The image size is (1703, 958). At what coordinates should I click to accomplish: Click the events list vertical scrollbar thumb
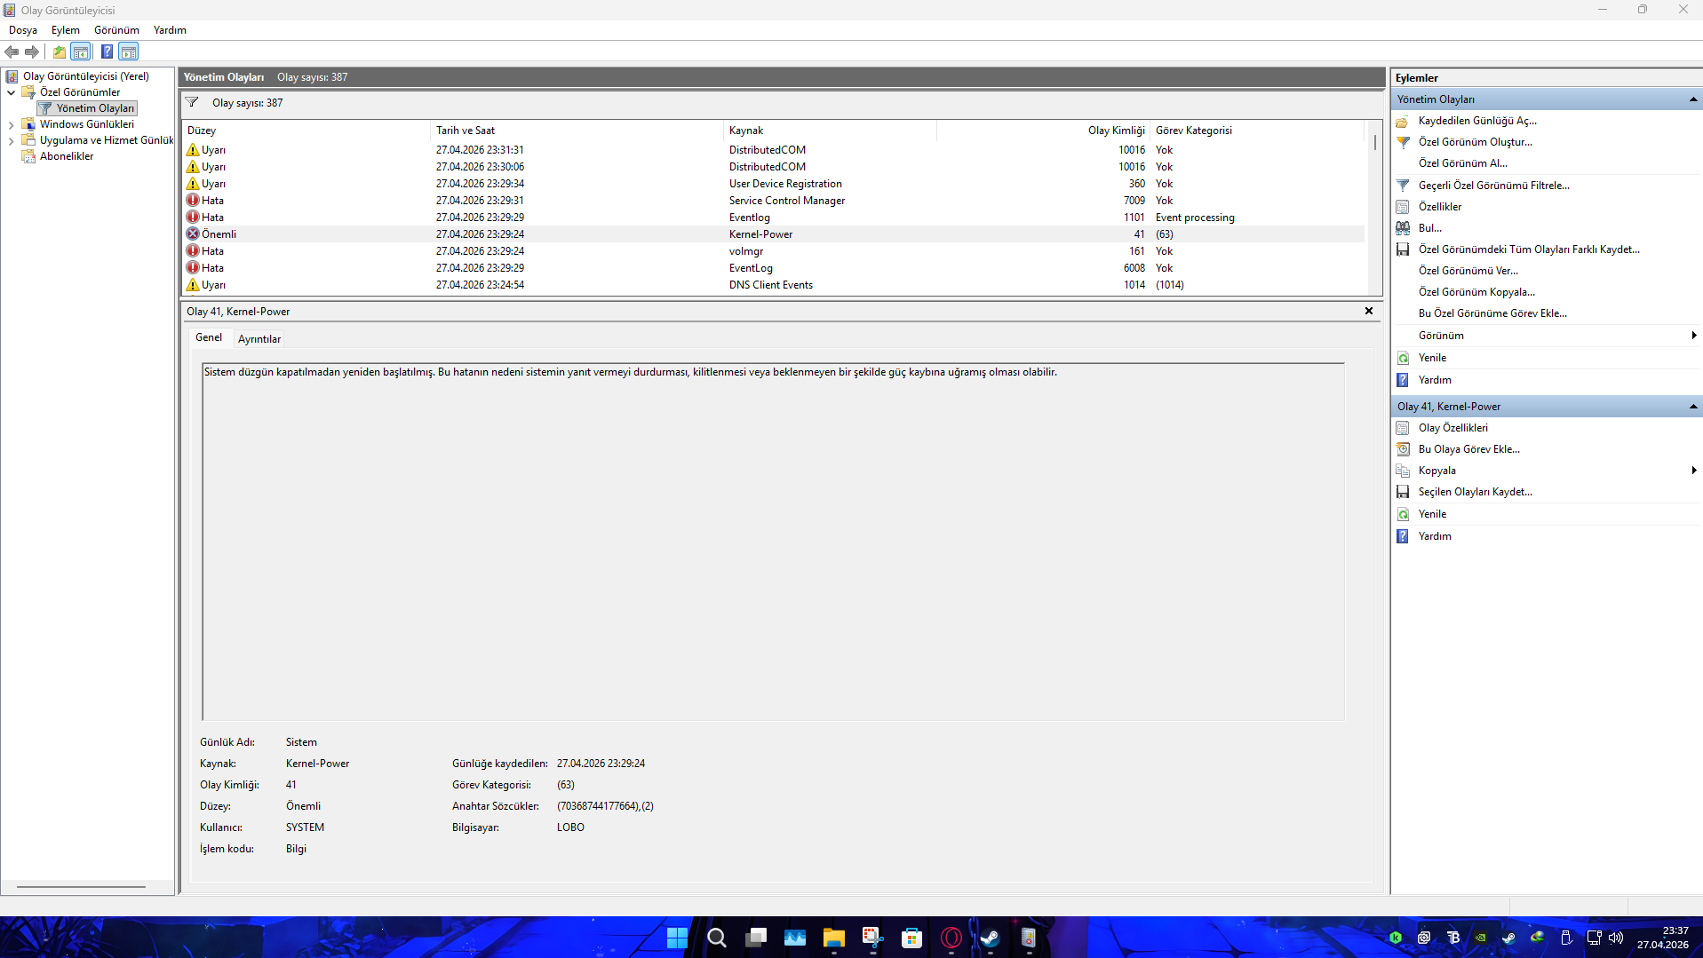1375,142
